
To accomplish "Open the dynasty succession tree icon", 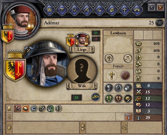I will 128,58.
